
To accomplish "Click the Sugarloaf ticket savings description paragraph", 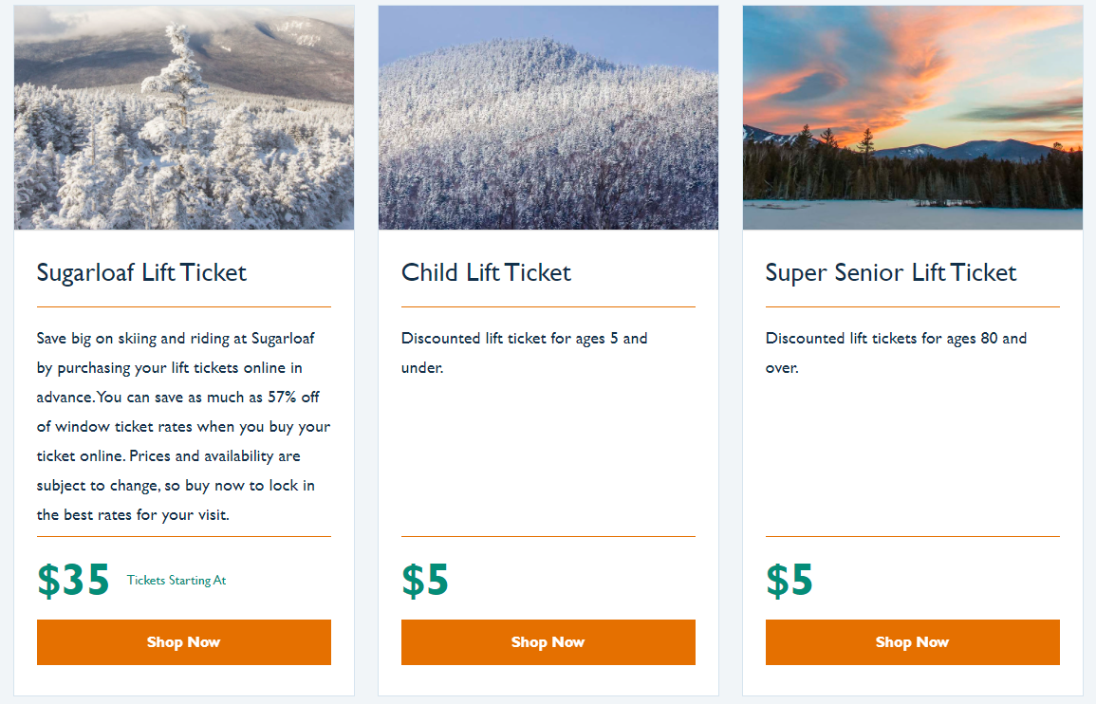I will [x=183, y=427].
